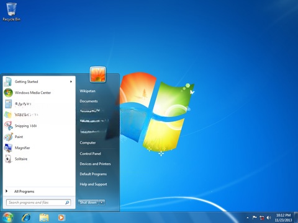Open Help and Support

[93, 184]
